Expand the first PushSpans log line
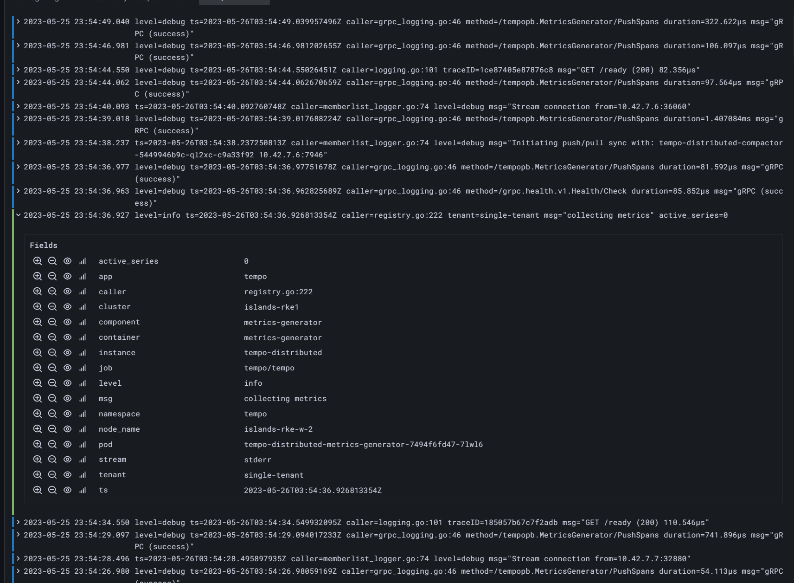Screen dimensions: 794x583 pos(18,21)
